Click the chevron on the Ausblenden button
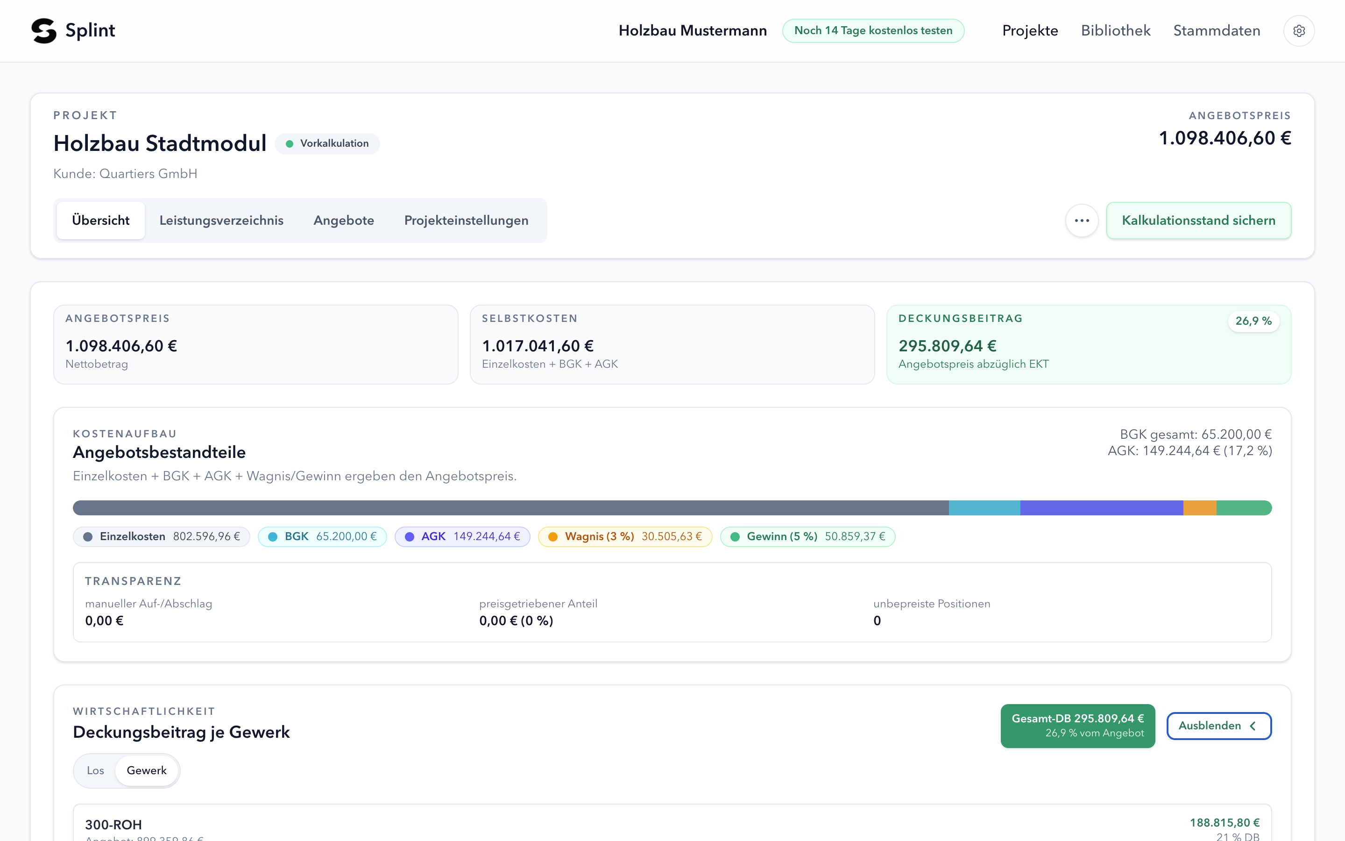 click(x=1253, y=726)
